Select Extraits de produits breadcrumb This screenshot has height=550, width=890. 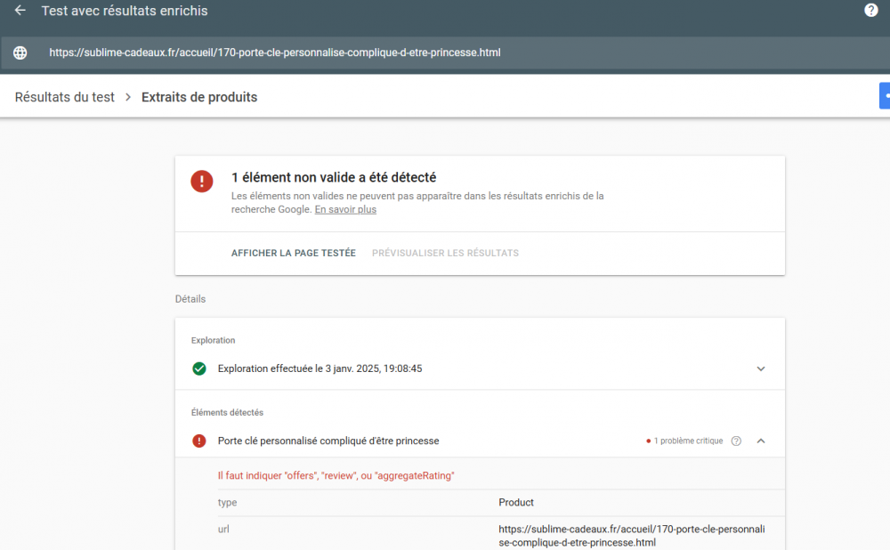[199, 97]
